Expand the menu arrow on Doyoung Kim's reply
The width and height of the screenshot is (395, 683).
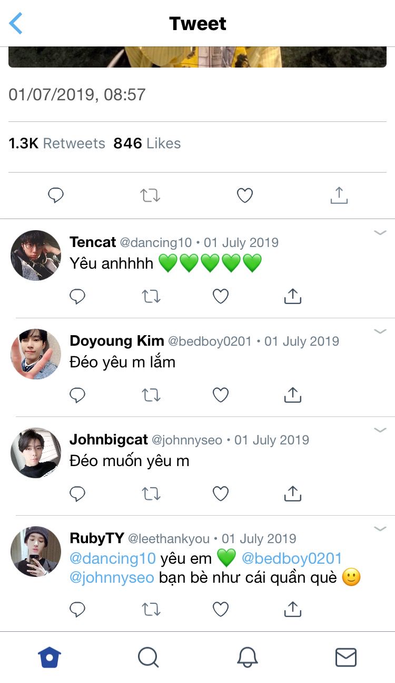380,331
